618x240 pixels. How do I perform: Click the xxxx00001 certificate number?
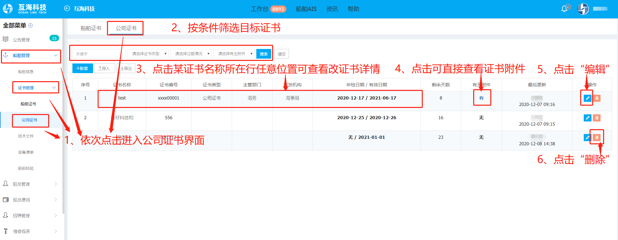(x=168, y=98)
